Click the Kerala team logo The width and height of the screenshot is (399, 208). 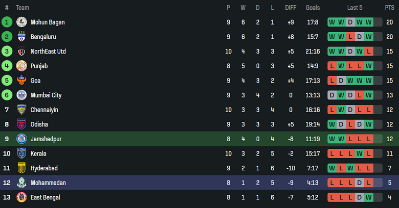[x=21, y=153]
